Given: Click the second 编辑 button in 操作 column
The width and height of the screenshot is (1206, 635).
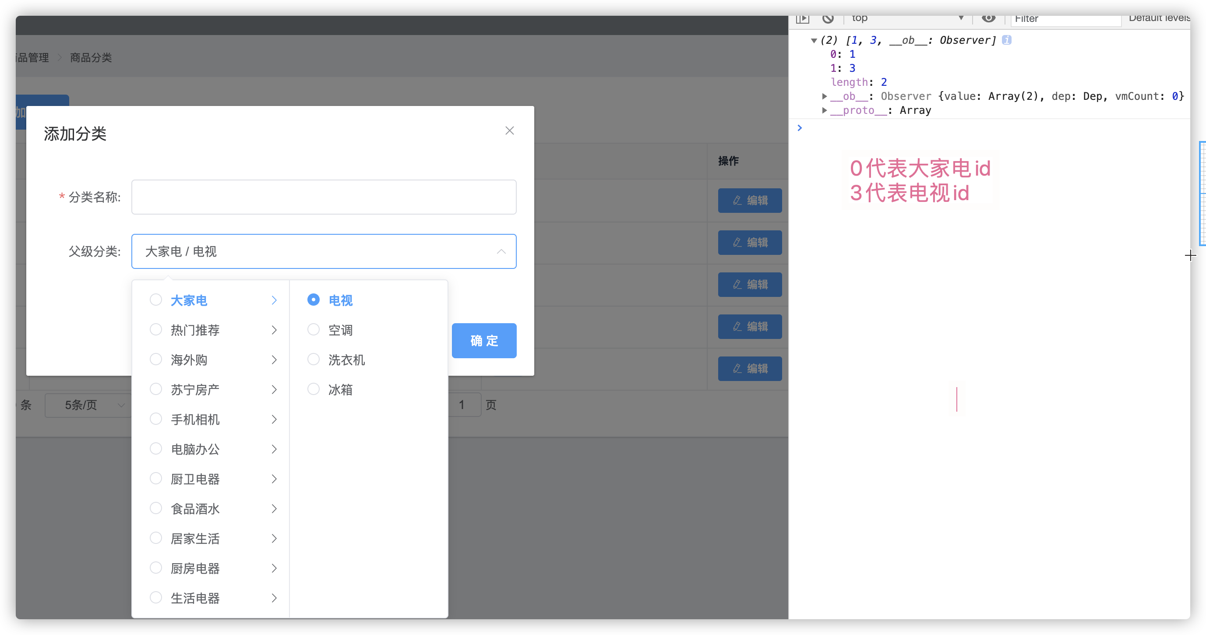Looking at the screenshot, I should pyautogui.click(x=750, y=243).
